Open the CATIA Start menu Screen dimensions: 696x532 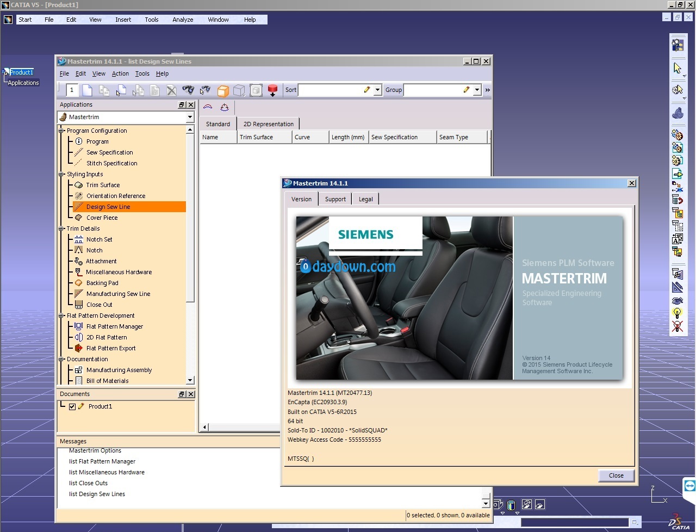click(25, 20)
